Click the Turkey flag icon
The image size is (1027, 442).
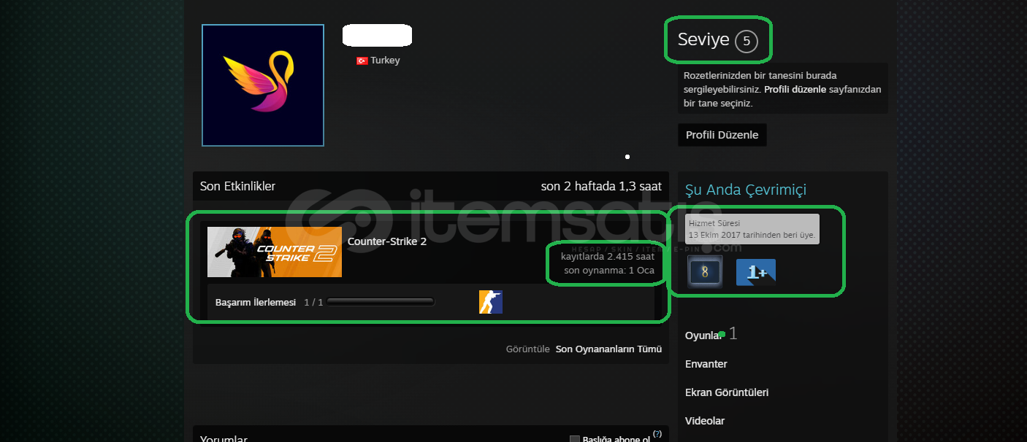(x=362, y=61)
